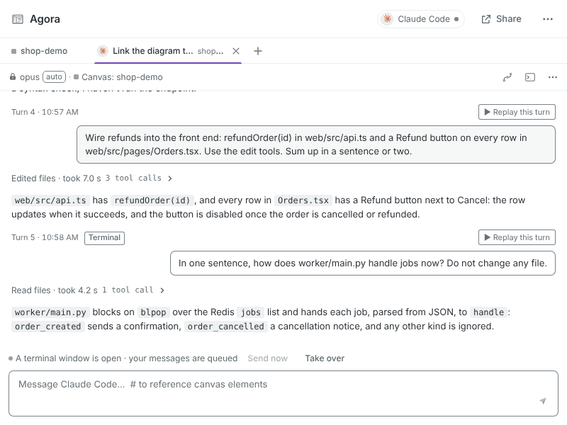Click the order_cancelled code chip
Viewport: 567px width, 425px height.
point(225,327)
